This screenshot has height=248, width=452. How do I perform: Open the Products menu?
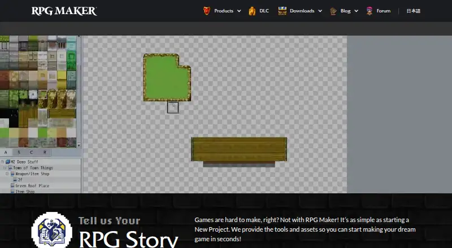point(223,11)
